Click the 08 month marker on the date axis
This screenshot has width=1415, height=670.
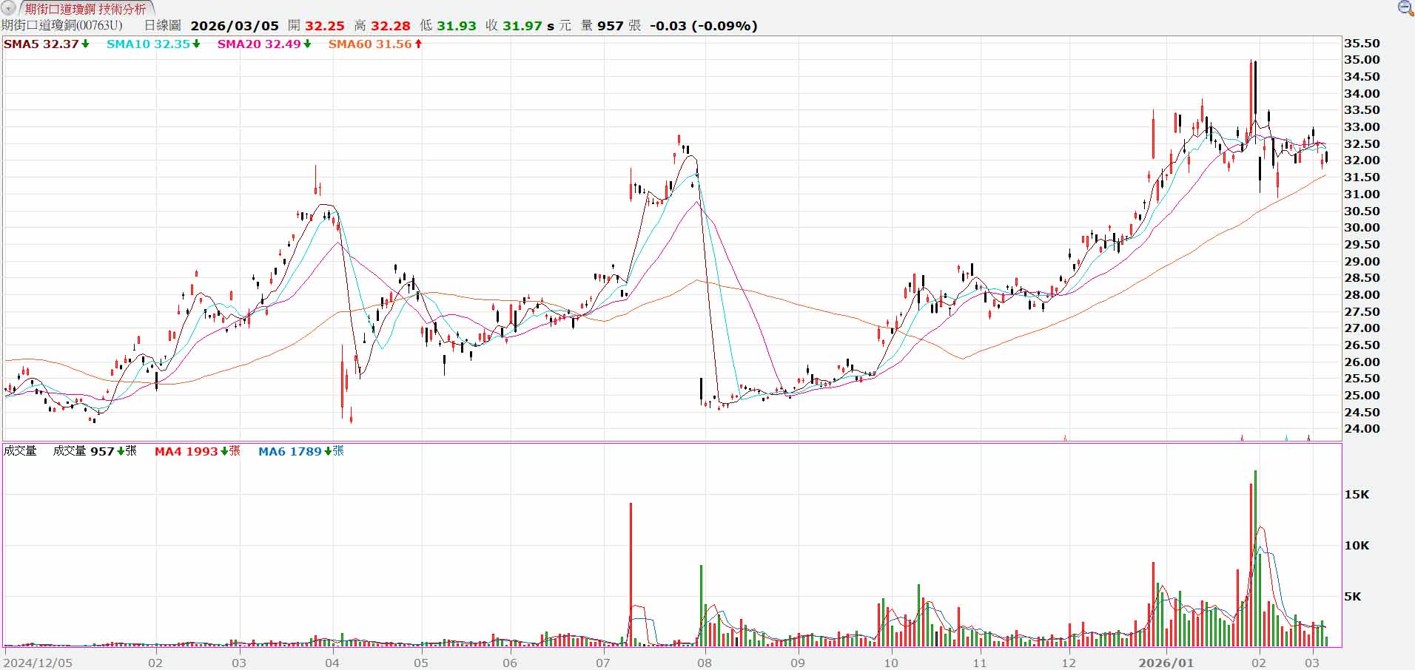point(704,663)
